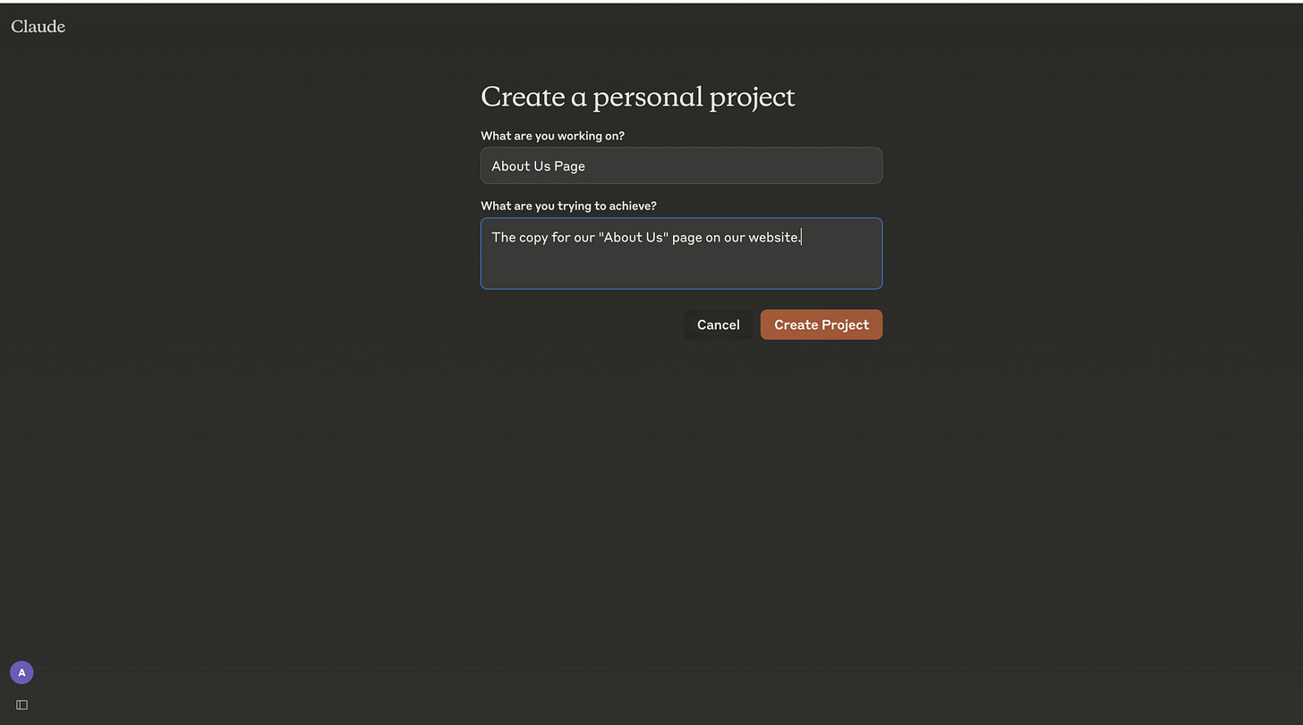
Task: Toggle the sidebar panel icon
Action: (22, 704)
